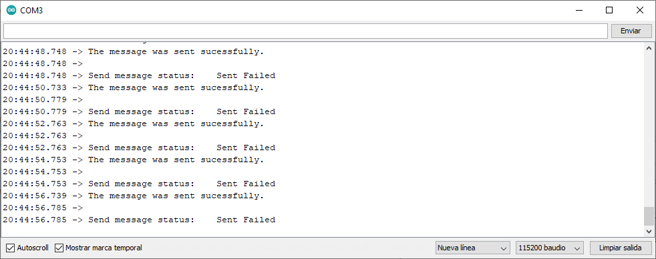Click the Autoscroll label text

click(33, 248)
